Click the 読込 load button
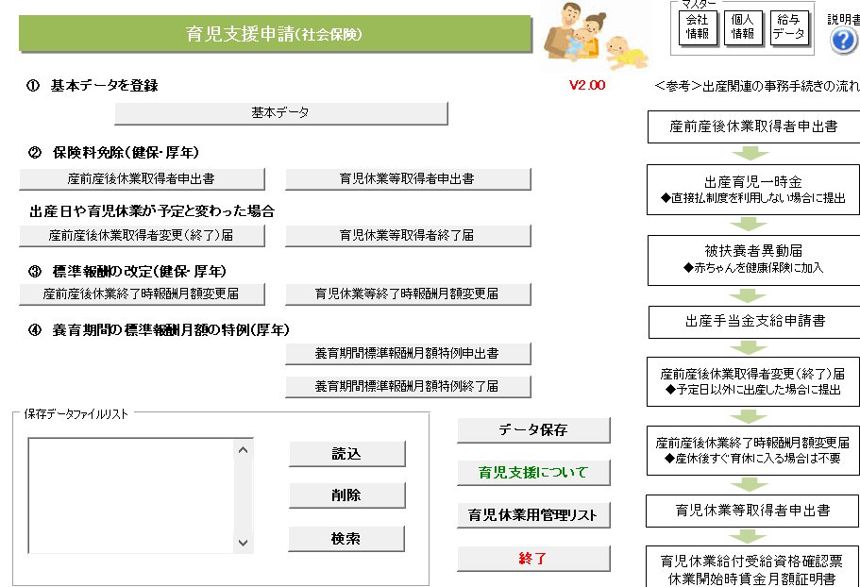The height and width of the screenshot is (587, 860). click(x=346, y=454)
